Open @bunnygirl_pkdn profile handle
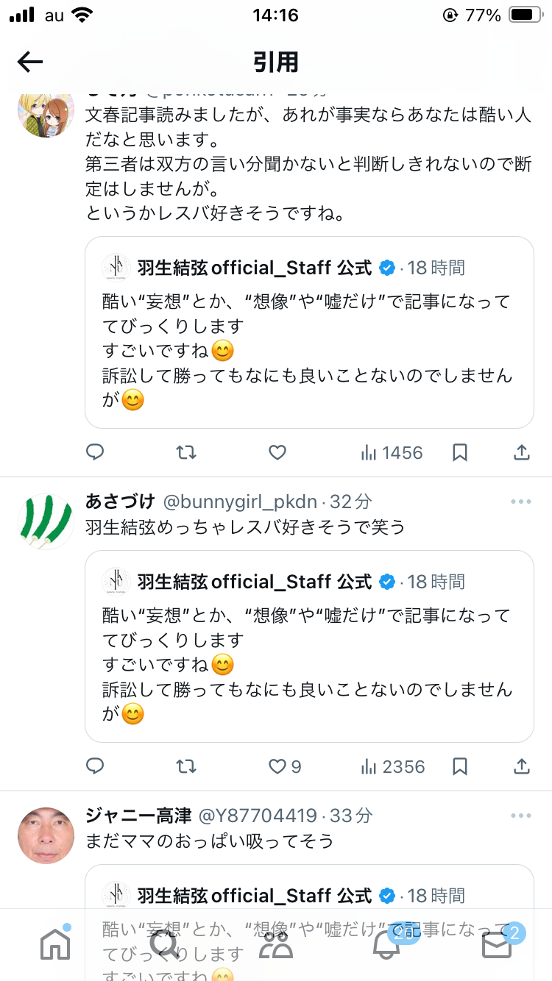 [239, 502]
